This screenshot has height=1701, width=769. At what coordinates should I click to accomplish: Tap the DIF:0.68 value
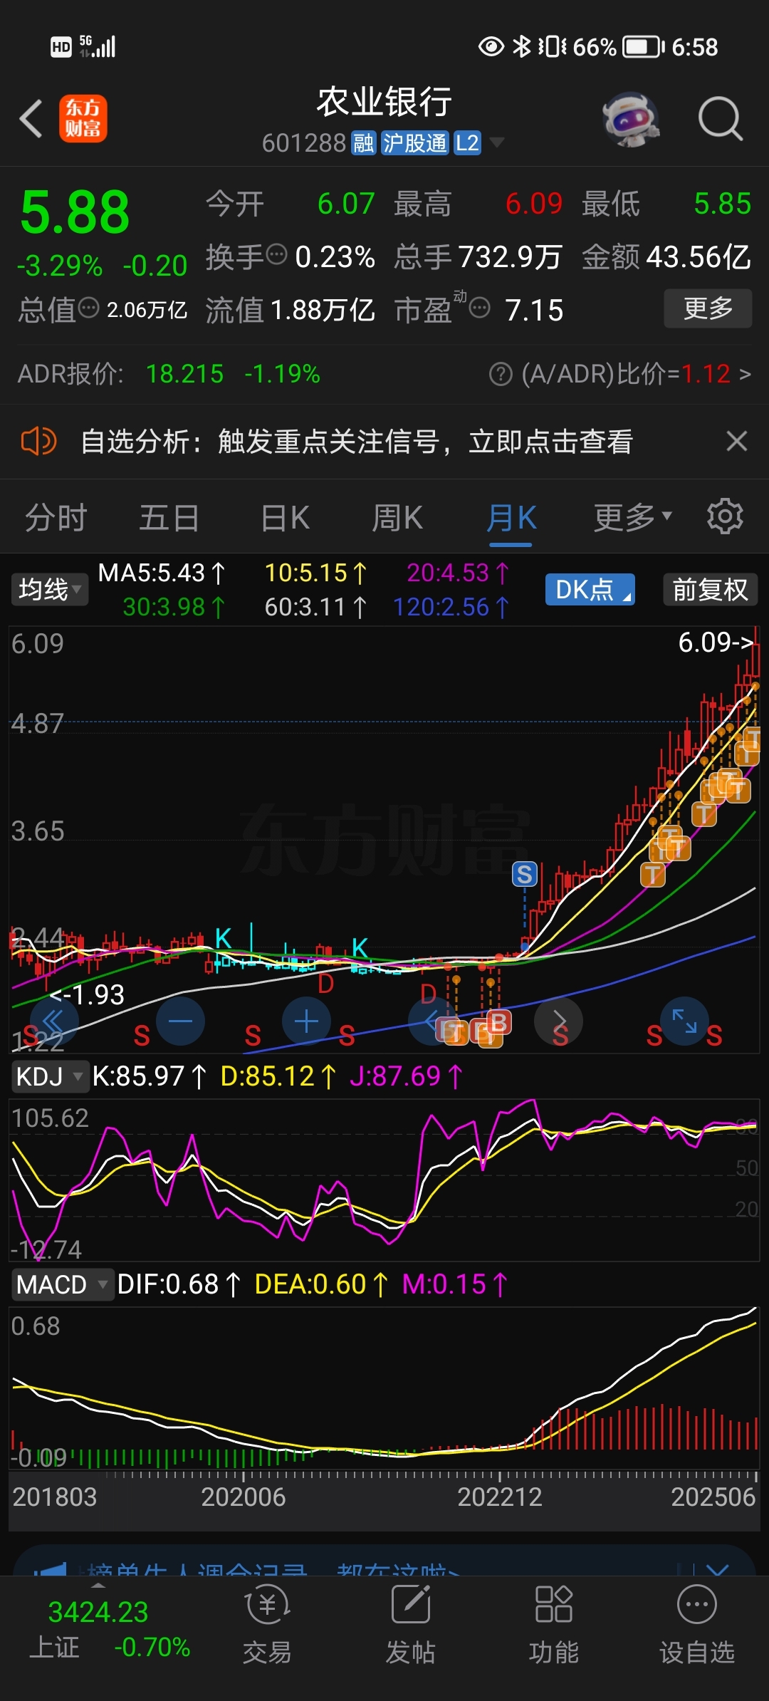coord(179,1284)
